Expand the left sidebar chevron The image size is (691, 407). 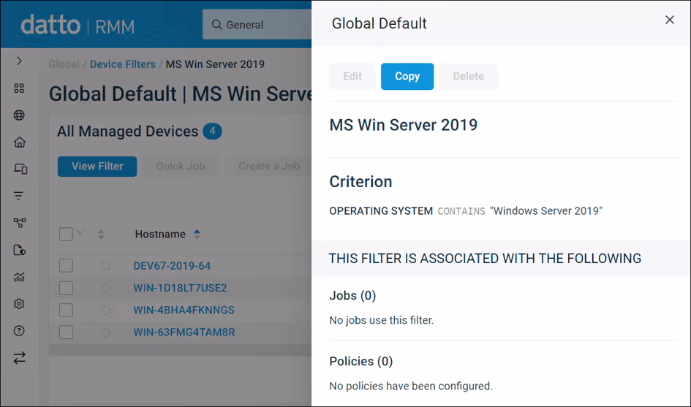pyautogui.click(x=19, y=61)
